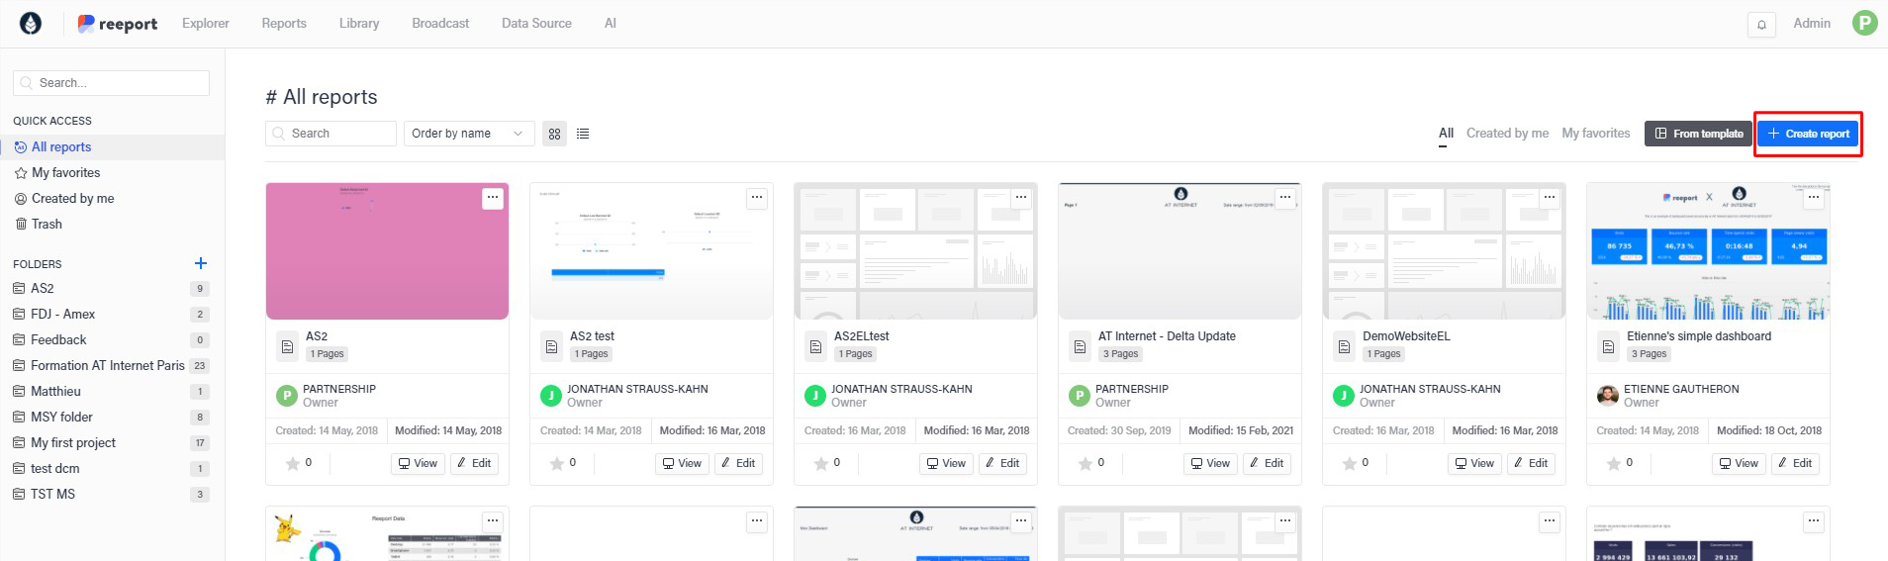Open more options on Etienne's simple dashboard
The height and width of the screenshot is (561, 1888).
point(1813,198)
